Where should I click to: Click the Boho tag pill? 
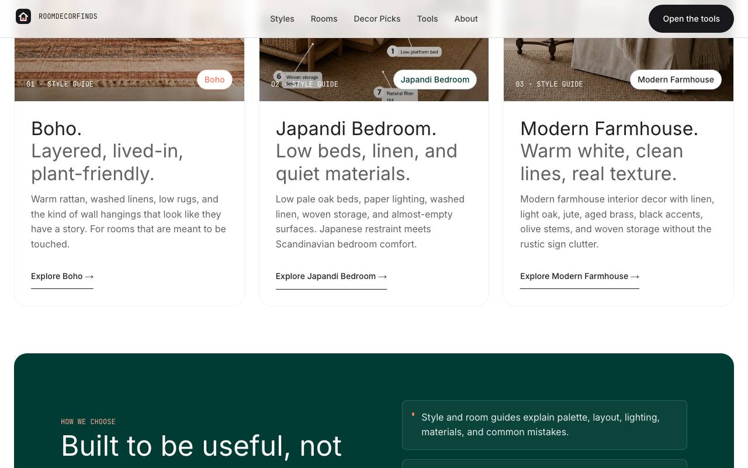[214, 80]
